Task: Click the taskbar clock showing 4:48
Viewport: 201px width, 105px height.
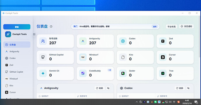Action: click(187, 102)
